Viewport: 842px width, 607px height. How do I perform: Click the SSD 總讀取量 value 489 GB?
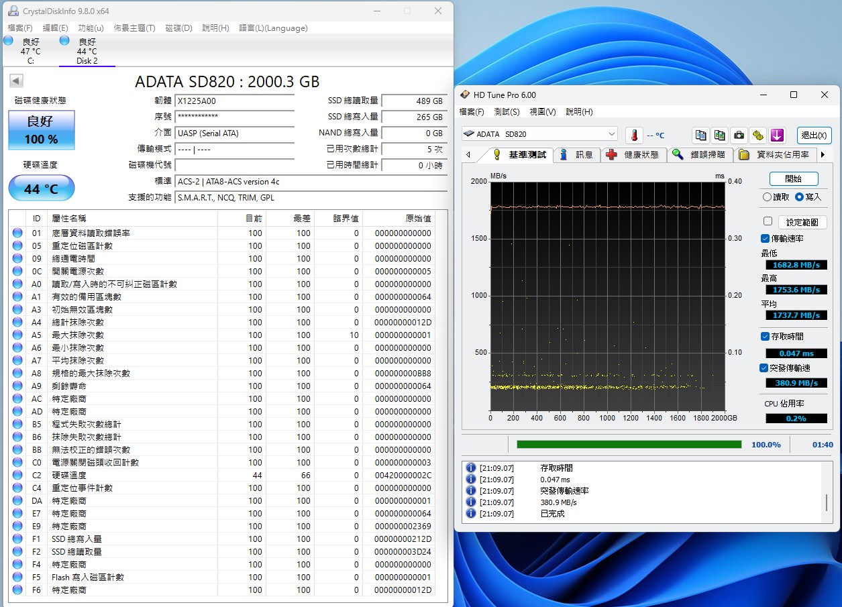414,101
